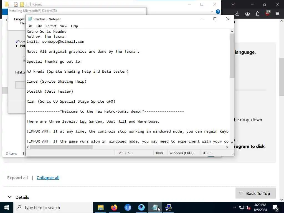The height and width of the screenshot is (213, 284).
Task: Click the Notepad vertical scrollbar down arrow
Action: [232, 143]
